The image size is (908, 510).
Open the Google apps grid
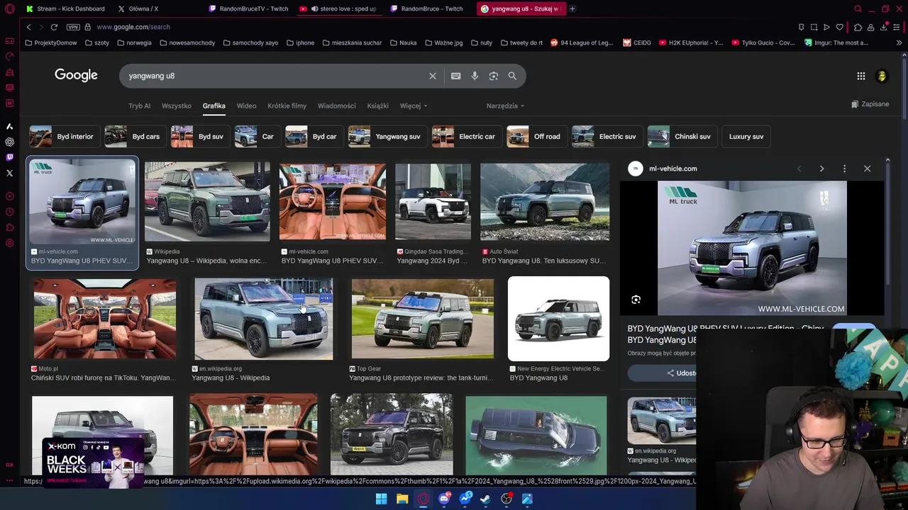point(860,76)
